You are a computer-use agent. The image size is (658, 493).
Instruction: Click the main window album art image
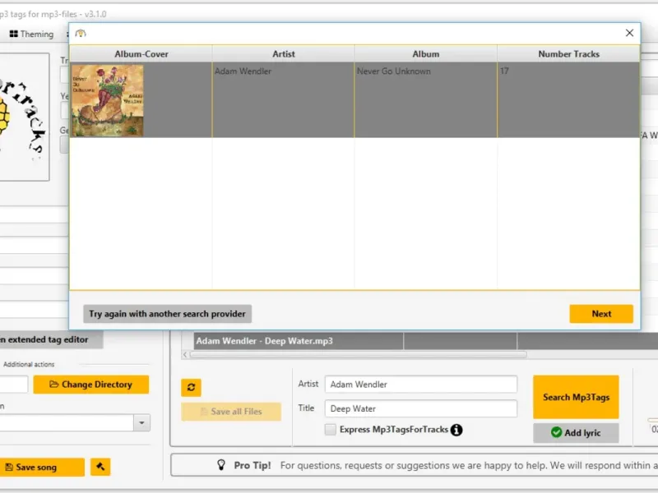(25, 117)
